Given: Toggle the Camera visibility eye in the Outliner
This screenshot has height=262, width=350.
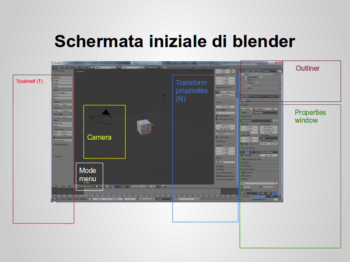Looking at the screenshot, I should point(275,83).
